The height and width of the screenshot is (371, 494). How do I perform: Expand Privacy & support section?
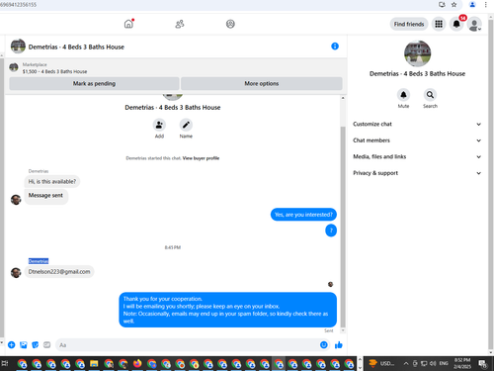[417, 173]
